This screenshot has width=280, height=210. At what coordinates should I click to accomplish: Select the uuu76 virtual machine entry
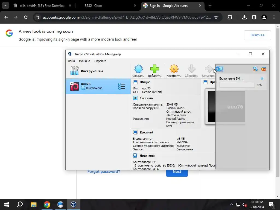(98, 86)
